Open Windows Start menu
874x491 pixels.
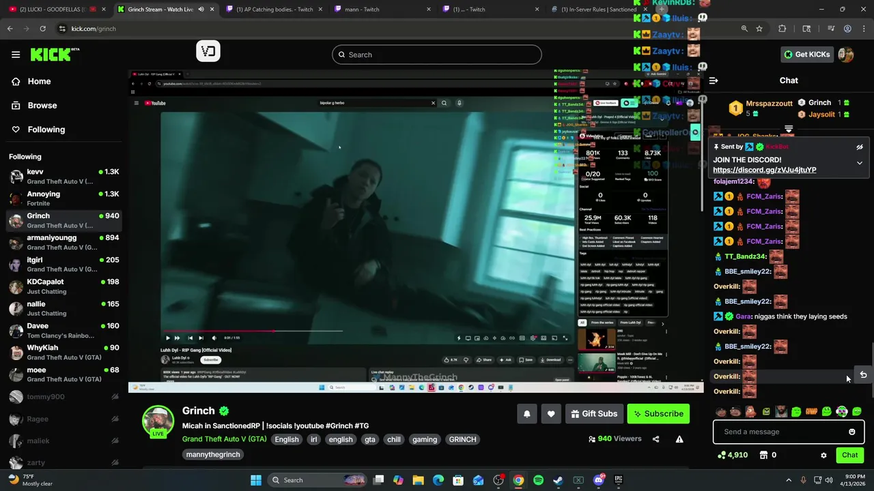tap(256, 480)
